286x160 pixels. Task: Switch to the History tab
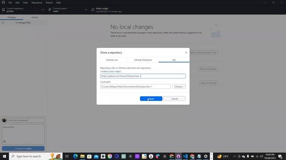(35, 17)
